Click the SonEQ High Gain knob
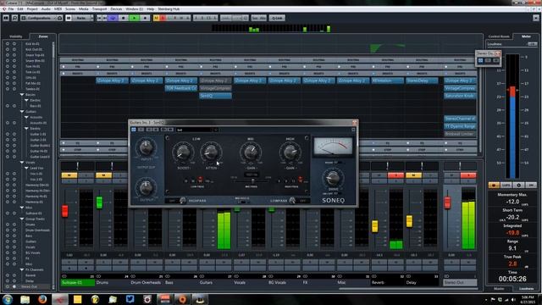Viewport: 542px width, 305px height. [290, 152]
